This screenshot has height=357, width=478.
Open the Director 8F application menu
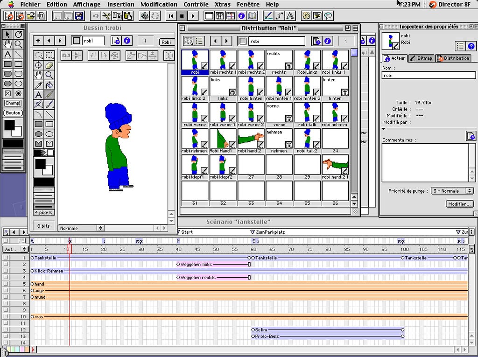(450, 4)
